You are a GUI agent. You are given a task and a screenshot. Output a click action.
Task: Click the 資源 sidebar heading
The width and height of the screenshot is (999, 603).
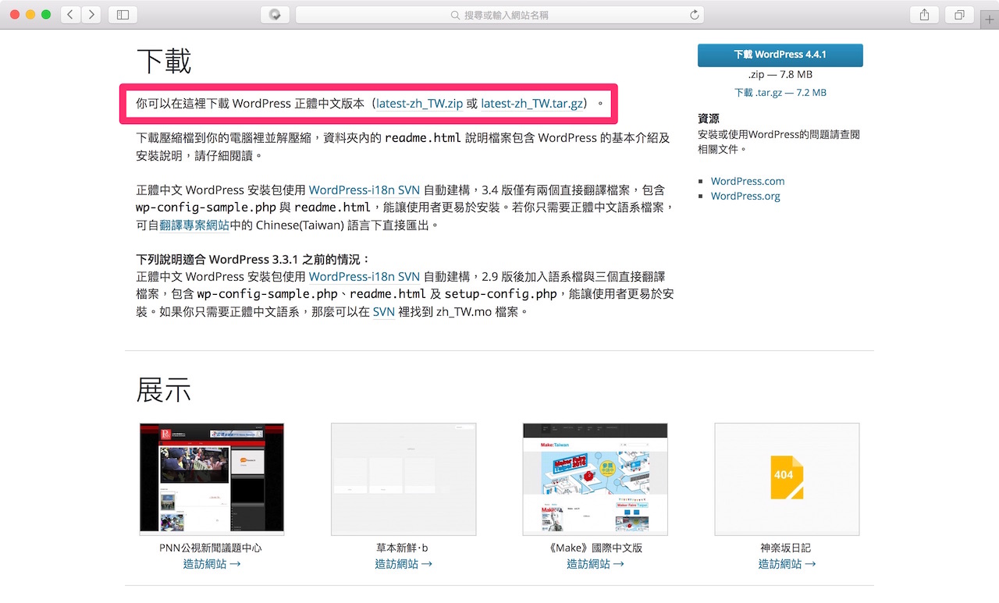pos(709,119)
